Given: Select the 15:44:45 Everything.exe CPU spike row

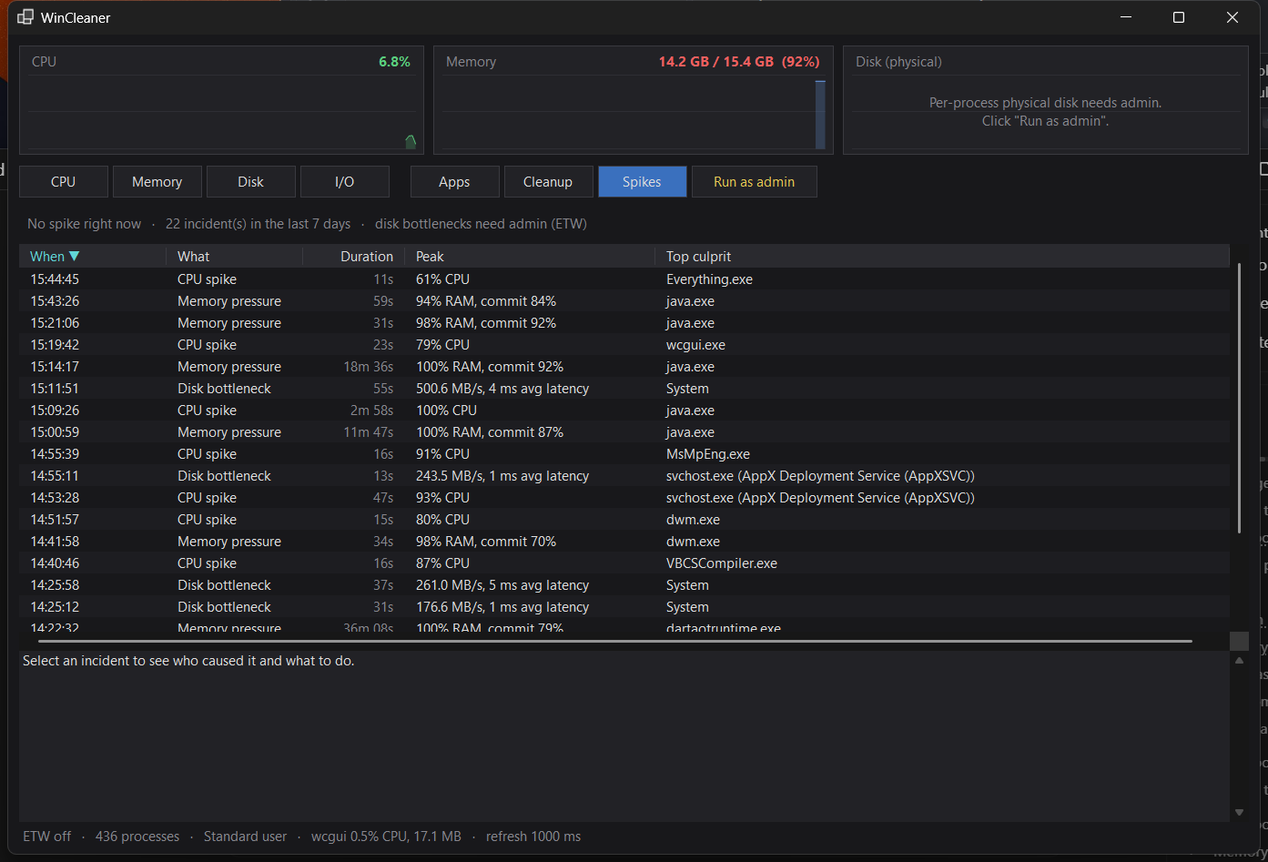Looking at the screenshot, I should coord(624,279).
